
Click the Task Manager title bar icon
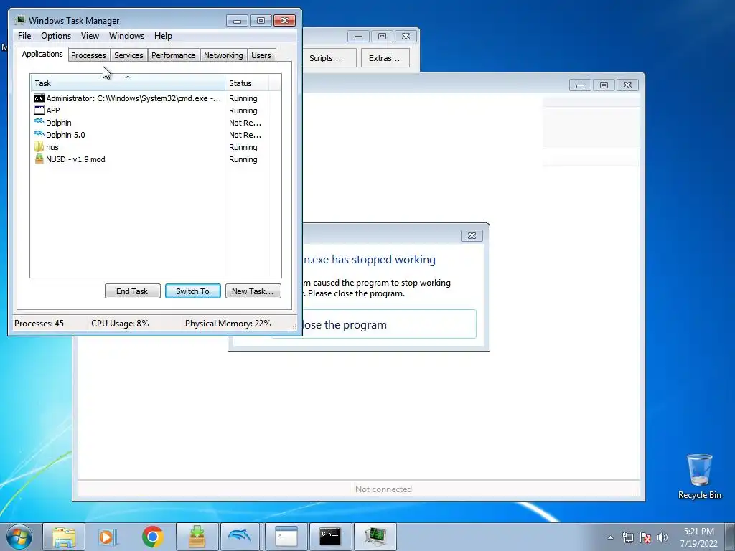coord(20,20)
